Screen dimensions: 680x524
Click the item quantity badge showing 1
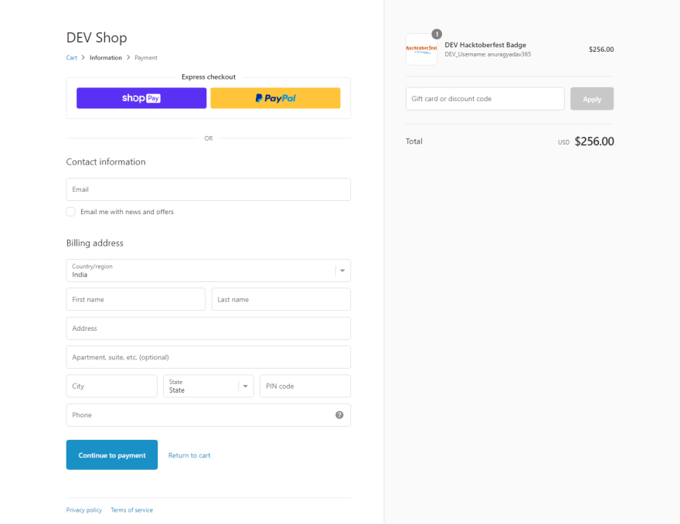pyautogui.click(x=437, y=34)
